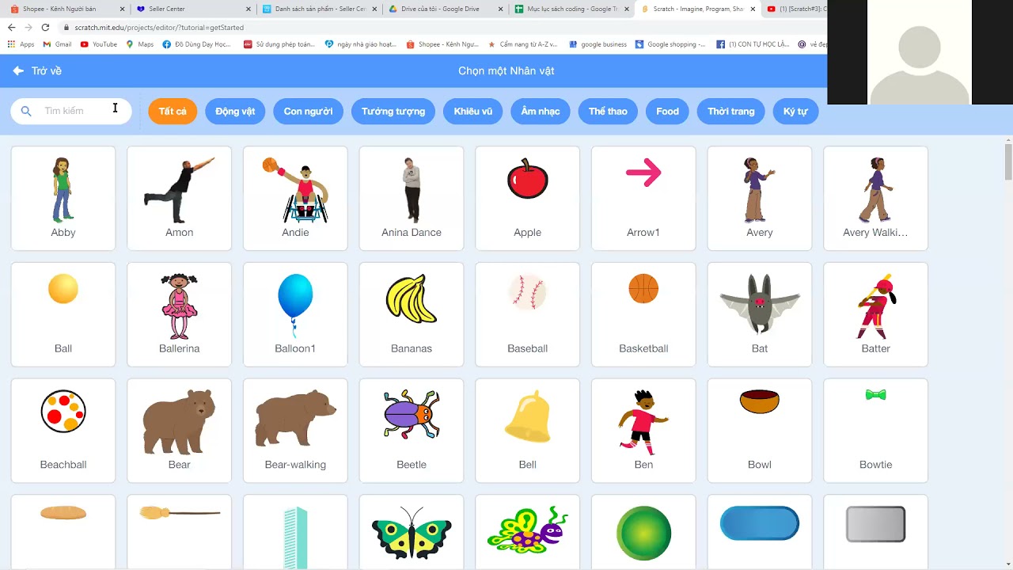Filter sprites by Food

(x=667, y=111)
